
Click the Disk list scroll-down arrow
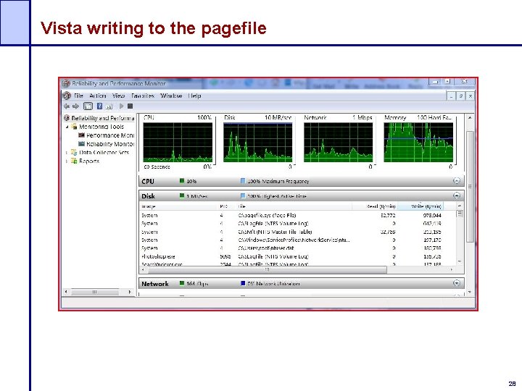(460, 261)
